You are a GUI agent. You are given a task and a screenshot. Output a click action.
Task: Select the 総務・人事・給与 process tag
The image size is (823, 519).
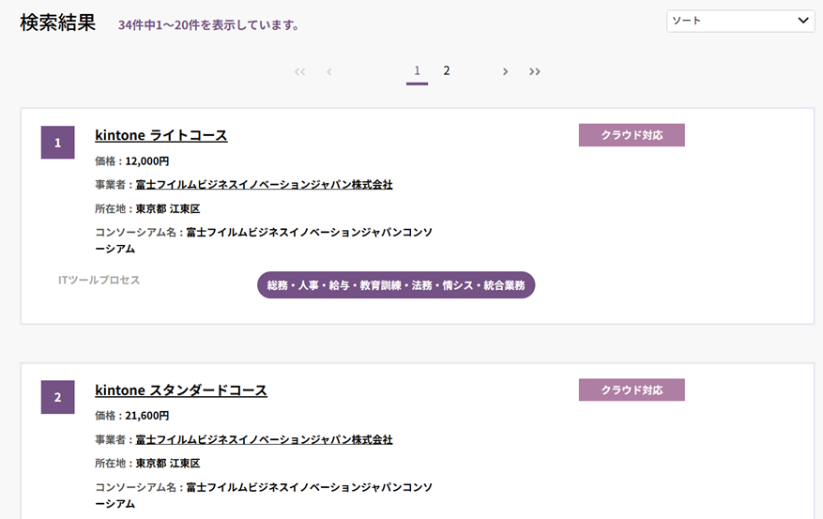[x=396, y=285]
